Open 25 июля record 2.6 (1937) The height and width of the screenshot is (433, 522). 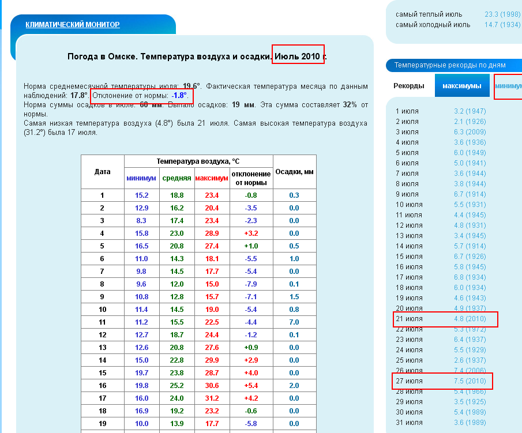click(x=470, y=360)
